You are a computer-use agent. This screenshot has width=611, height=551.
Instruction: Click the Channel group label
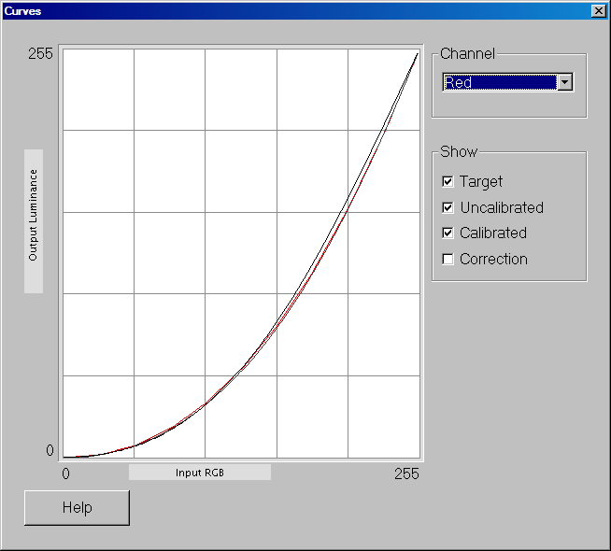[x=467, y=54]
